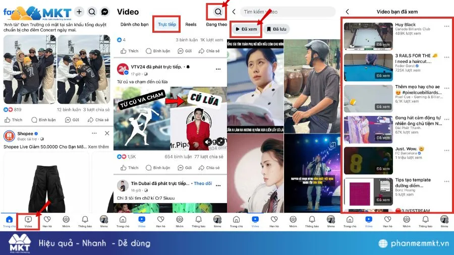Viewport: 454px width, 255px height.
Task: Open Shopee black pants product image
Action: point(46,182)
